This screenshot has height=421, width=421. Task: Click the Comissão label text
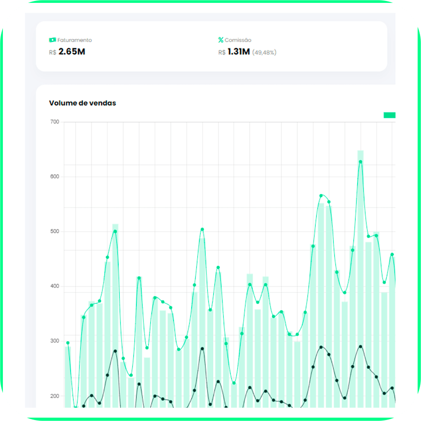click(238, 40)
